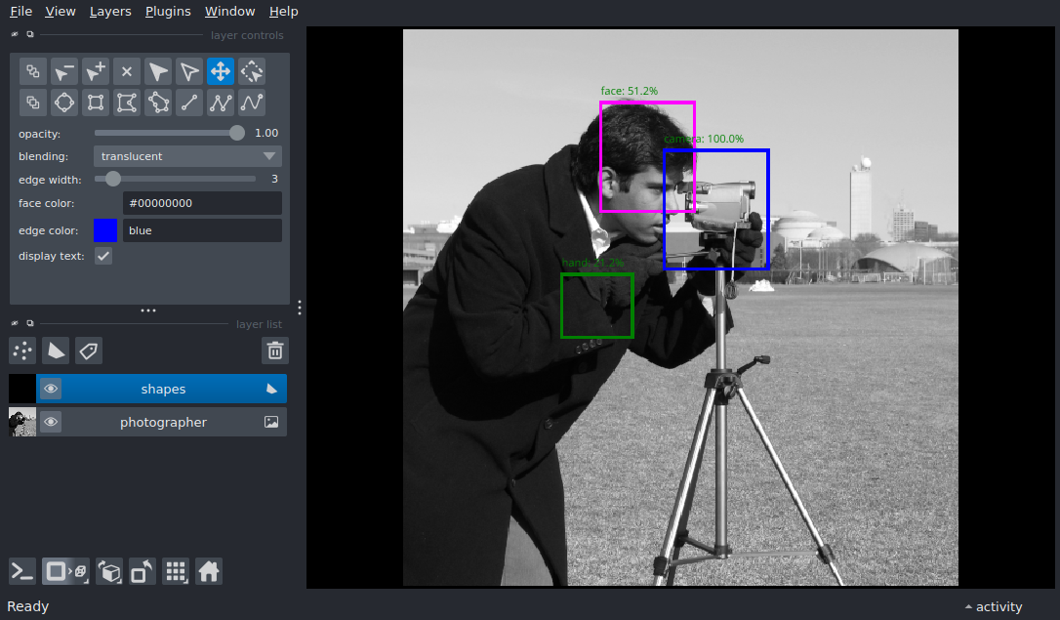Viewport: 1060px width, 620px height.
Task: Open the blending mode dropdown
Action: click(x=187, y=156)
